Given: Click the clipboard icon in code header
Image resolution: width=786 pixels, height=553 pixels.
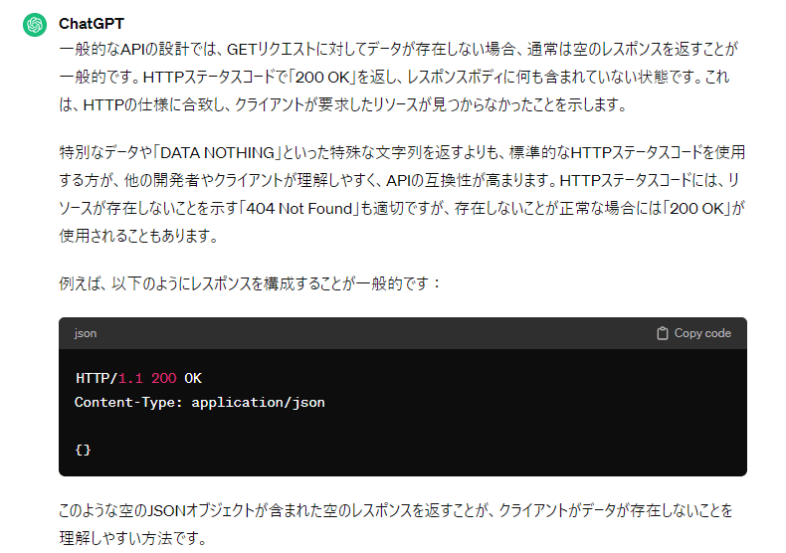Looking at the screenshot, I should coord(663,333).
